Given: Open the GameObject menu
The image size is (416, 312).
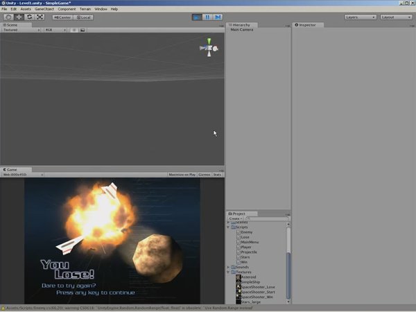Looking at the screenshot, I should click(44, 9).
